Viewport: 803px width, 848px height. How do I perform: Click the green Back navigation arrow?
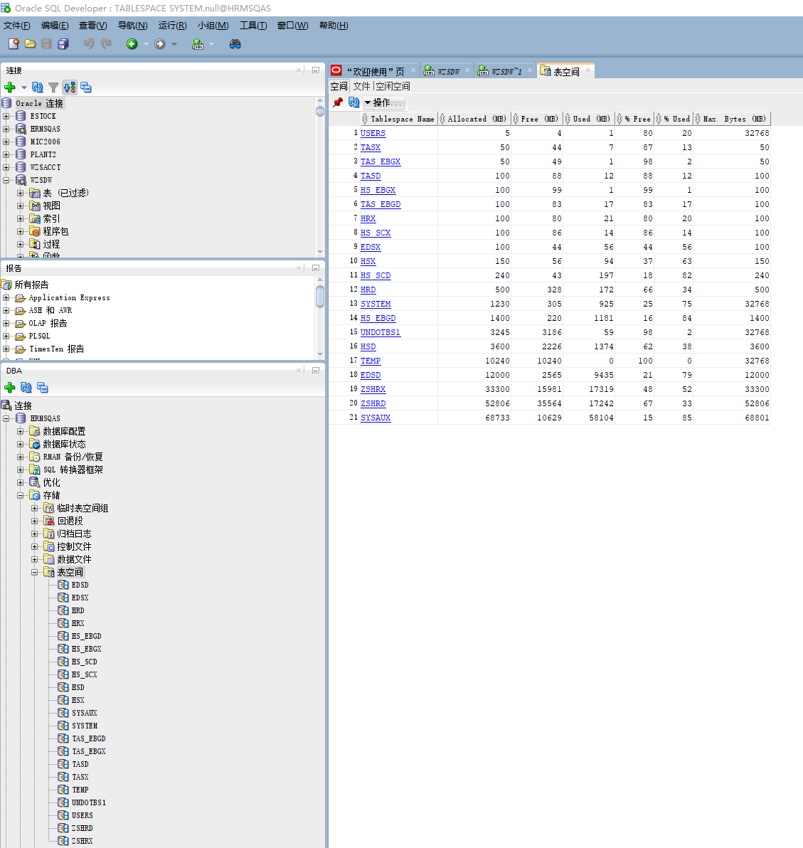(x=132, y=44)
